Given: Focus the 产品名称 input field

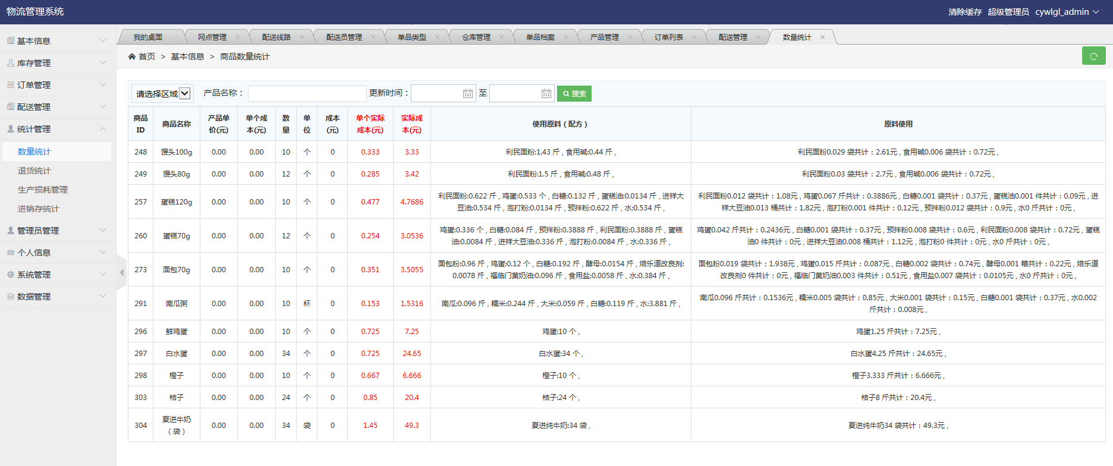Looking at the screenshot, I should [307, 93].
